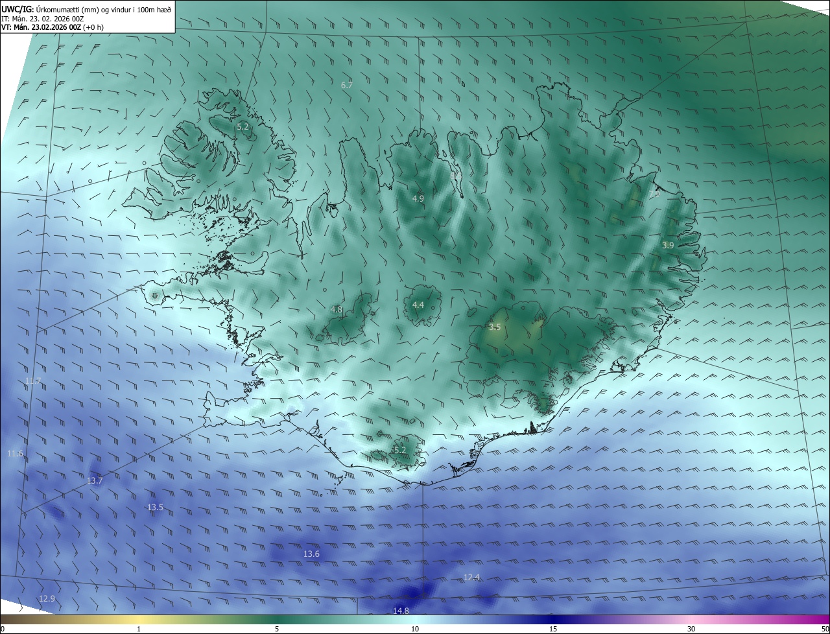830x634 pixels.
Task: Click the 11.7 value label over the ocean
Action: [33, 381]
